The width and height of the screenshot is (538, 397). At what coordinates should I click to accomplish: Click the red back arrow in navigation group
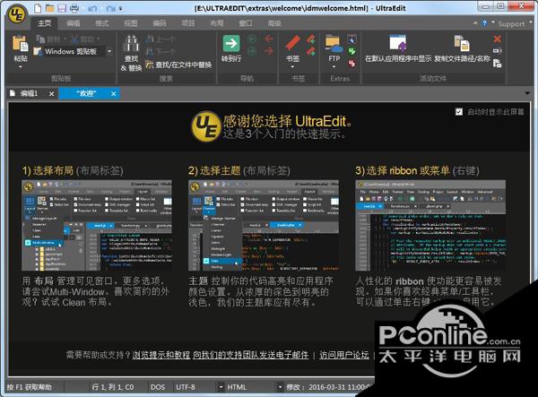point(269,39)
